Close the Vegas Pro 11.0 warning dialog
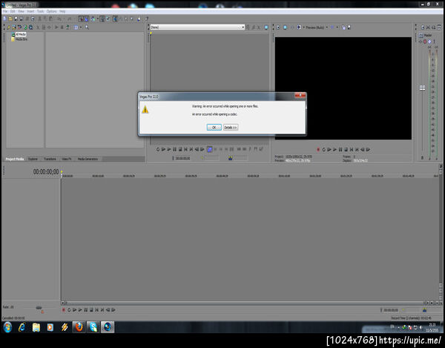 click(x=300, y=96)
